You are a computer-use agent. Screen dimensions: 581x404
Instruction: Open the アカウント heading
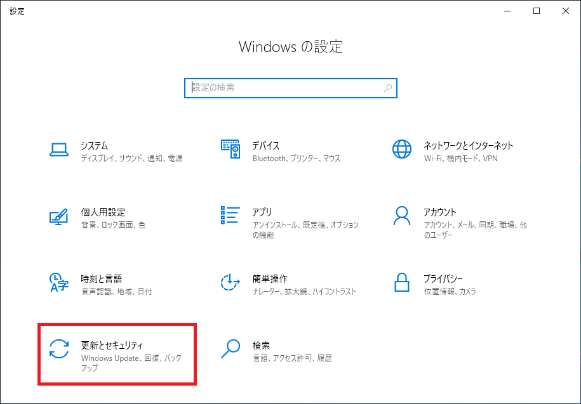[x=440, y=212]
